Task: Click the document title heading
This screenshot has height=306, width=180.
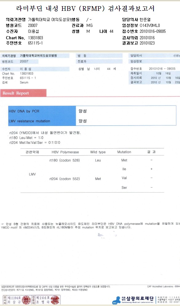Action: [85, 8]
